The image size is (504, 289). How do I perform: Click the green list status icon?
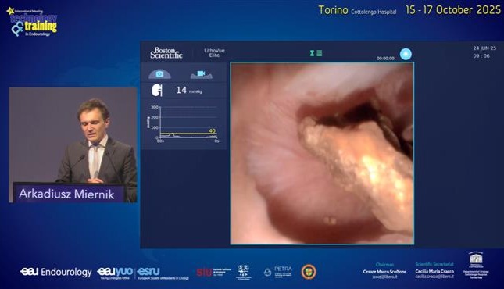tap(319, 53)
